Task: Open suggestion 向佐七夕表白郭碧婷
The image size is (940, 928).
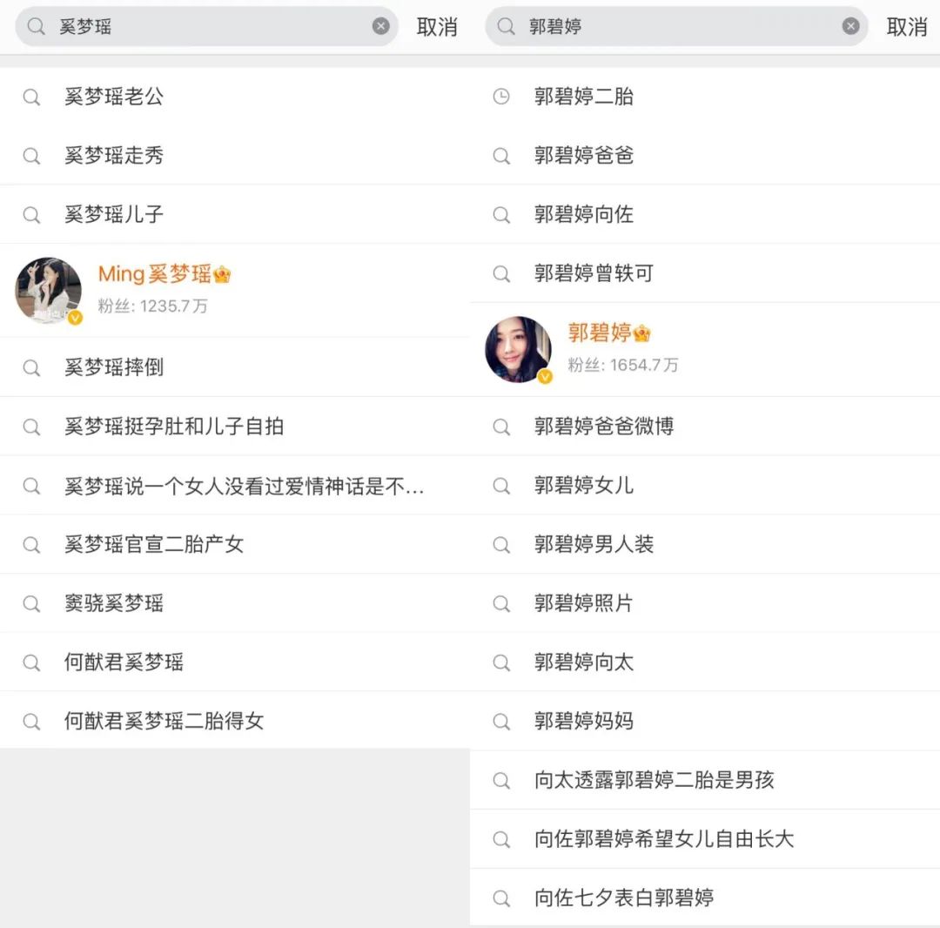Action: point(705,898)
